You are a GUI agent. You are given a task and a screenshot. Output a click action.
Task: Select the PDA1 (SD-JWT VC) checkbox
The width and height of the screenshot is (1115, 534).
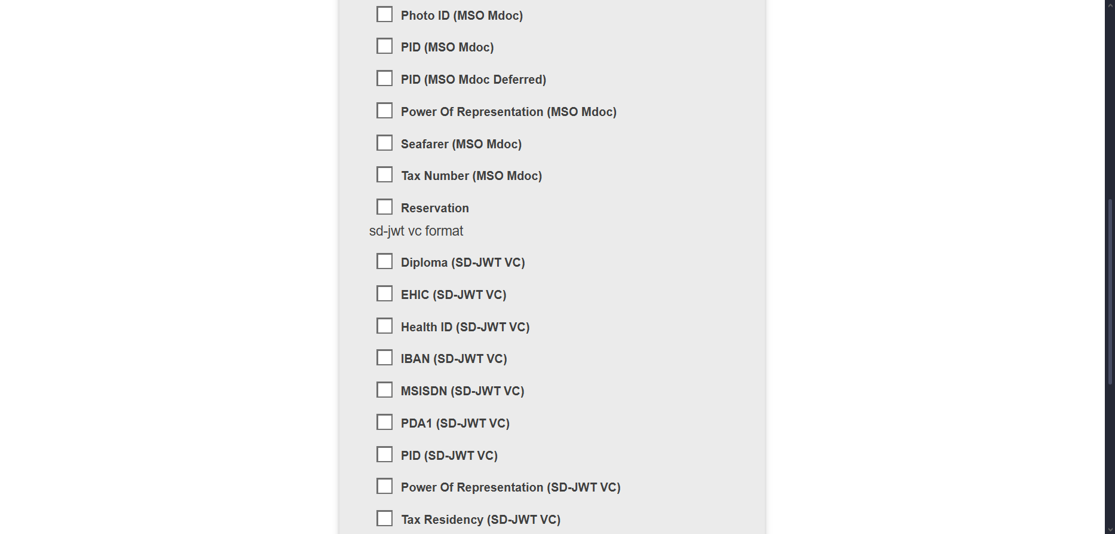click(x=385, y=423)
